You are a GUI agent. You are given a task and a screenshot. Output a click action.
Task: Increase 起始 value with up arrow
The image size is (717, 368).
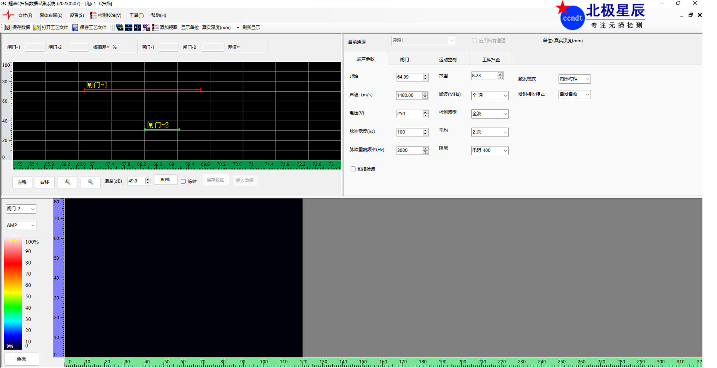point(425,75)
